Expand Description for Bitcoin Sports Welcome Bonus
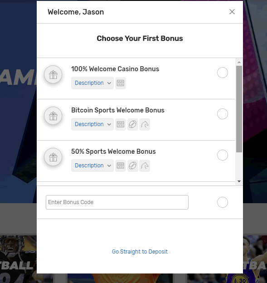The image size is (267, 283). tap(92, 124)
